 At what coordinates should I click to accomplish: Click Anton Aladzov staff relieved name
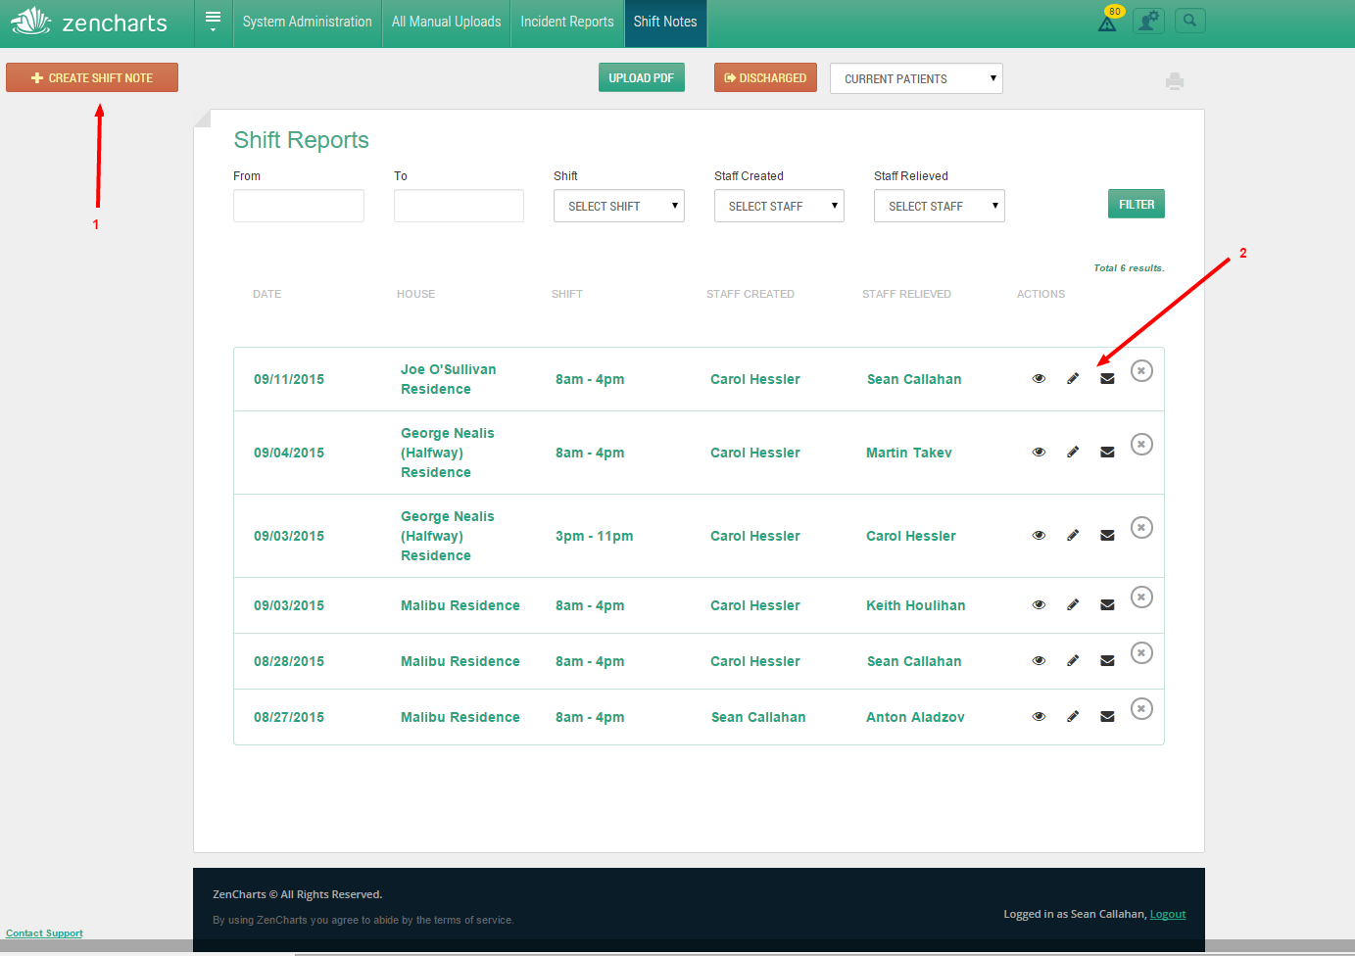(x=915, y=717)
